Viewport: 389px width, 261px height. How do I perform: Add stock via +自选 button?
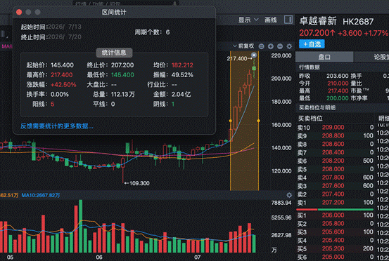coord(312,44)
